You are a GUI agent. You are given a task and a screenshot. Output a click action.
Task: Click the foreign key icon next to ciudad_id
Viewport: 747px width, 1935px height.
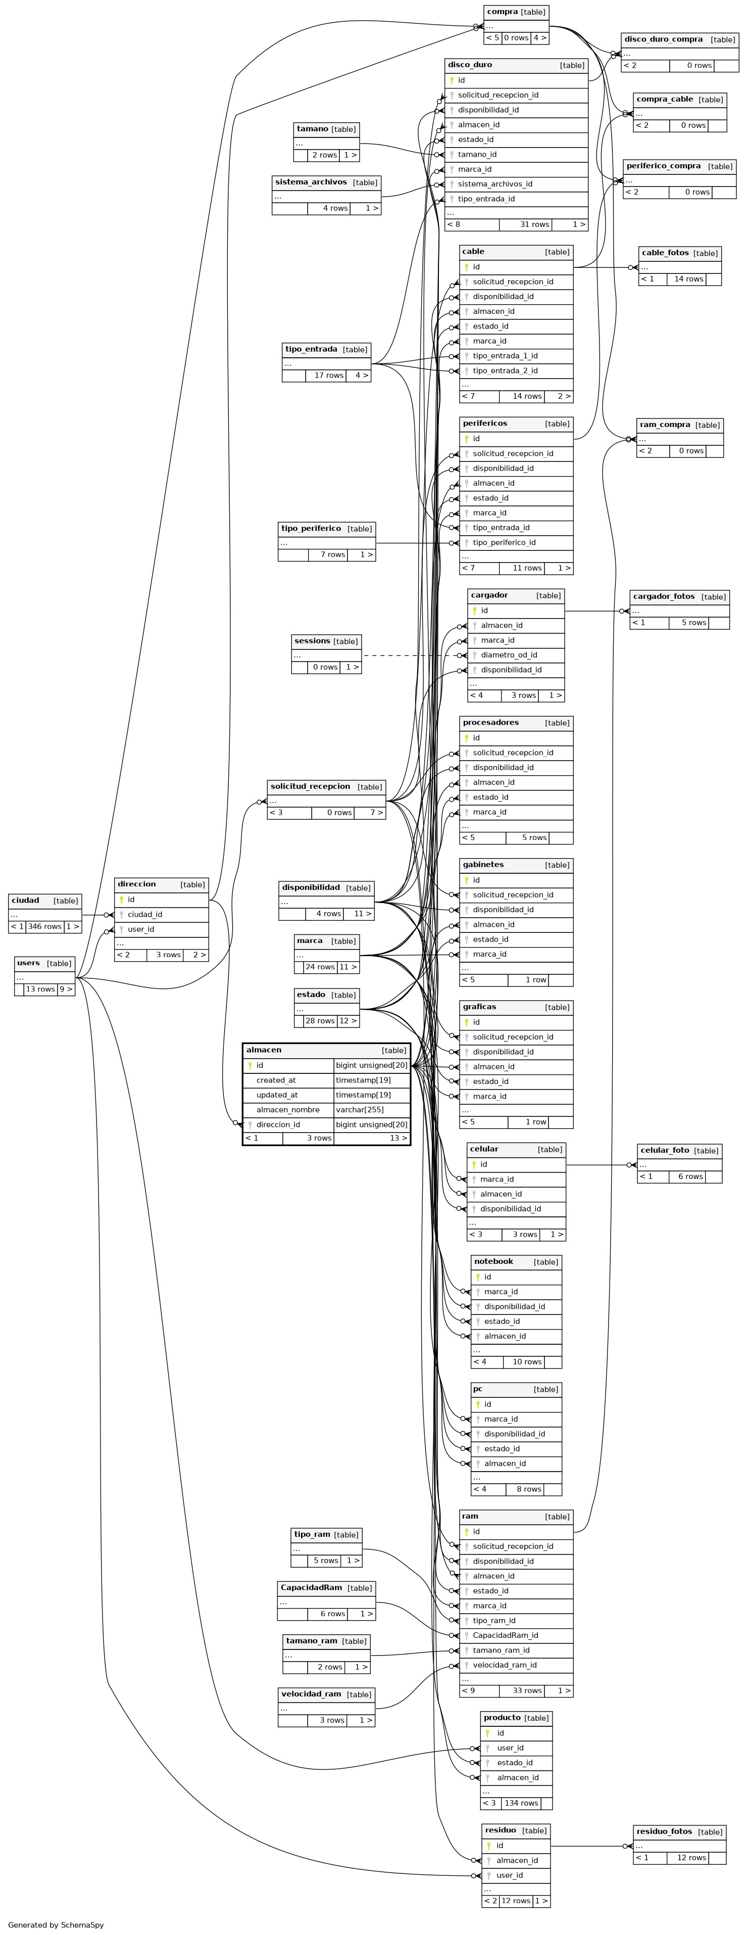122,915
